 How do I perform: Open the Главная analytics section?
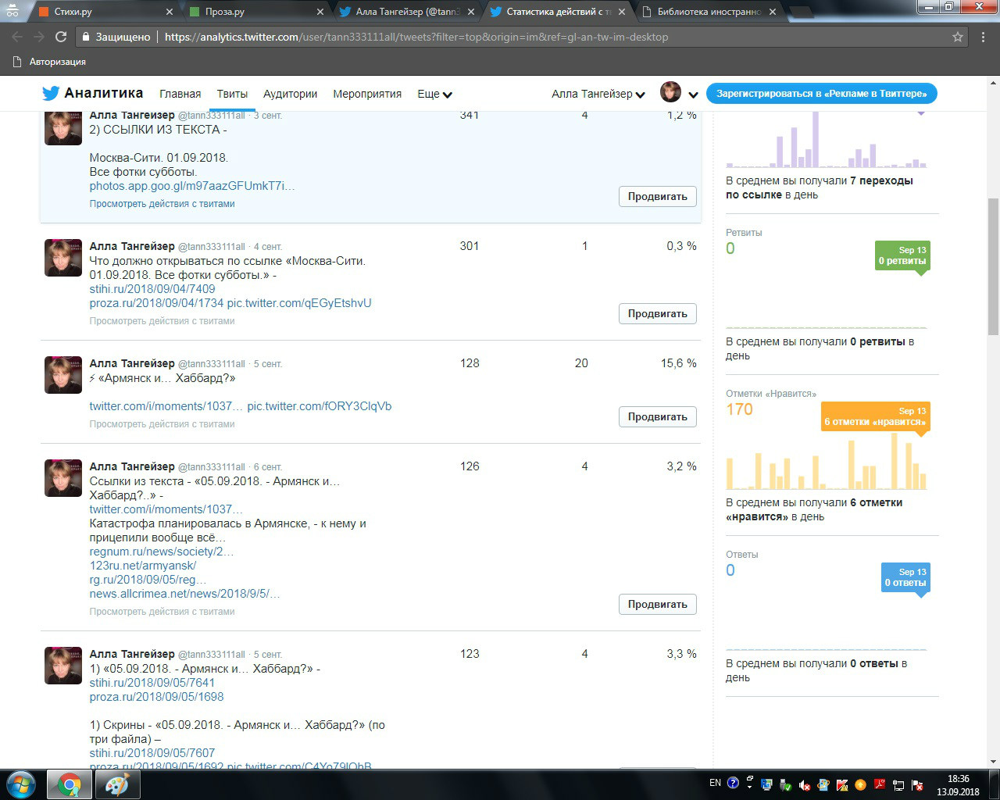[180, 94]
